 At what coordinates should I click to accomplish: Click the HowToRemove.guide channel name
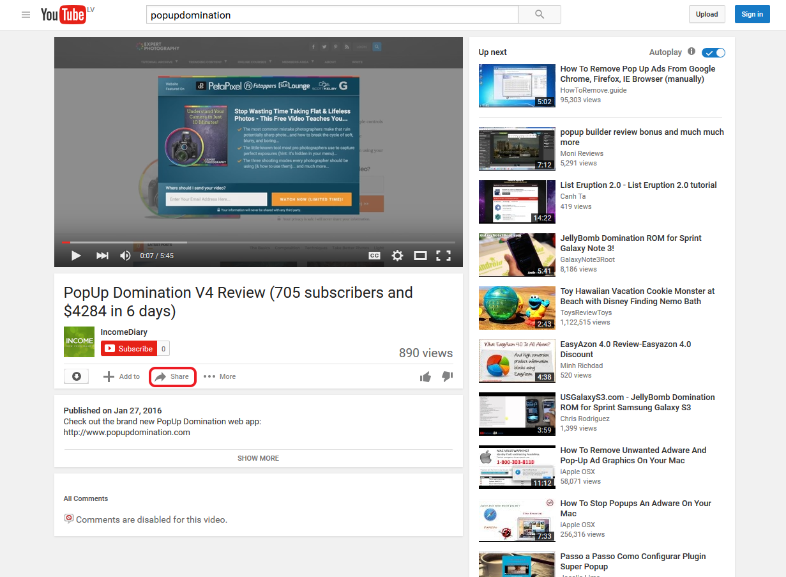[594, 90]
